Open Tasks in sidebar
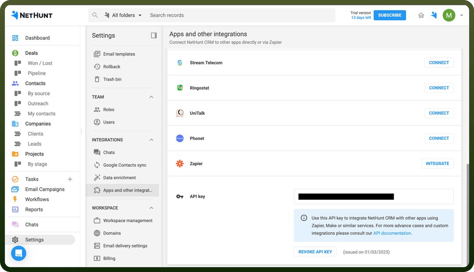 click(x=32, y=179)
